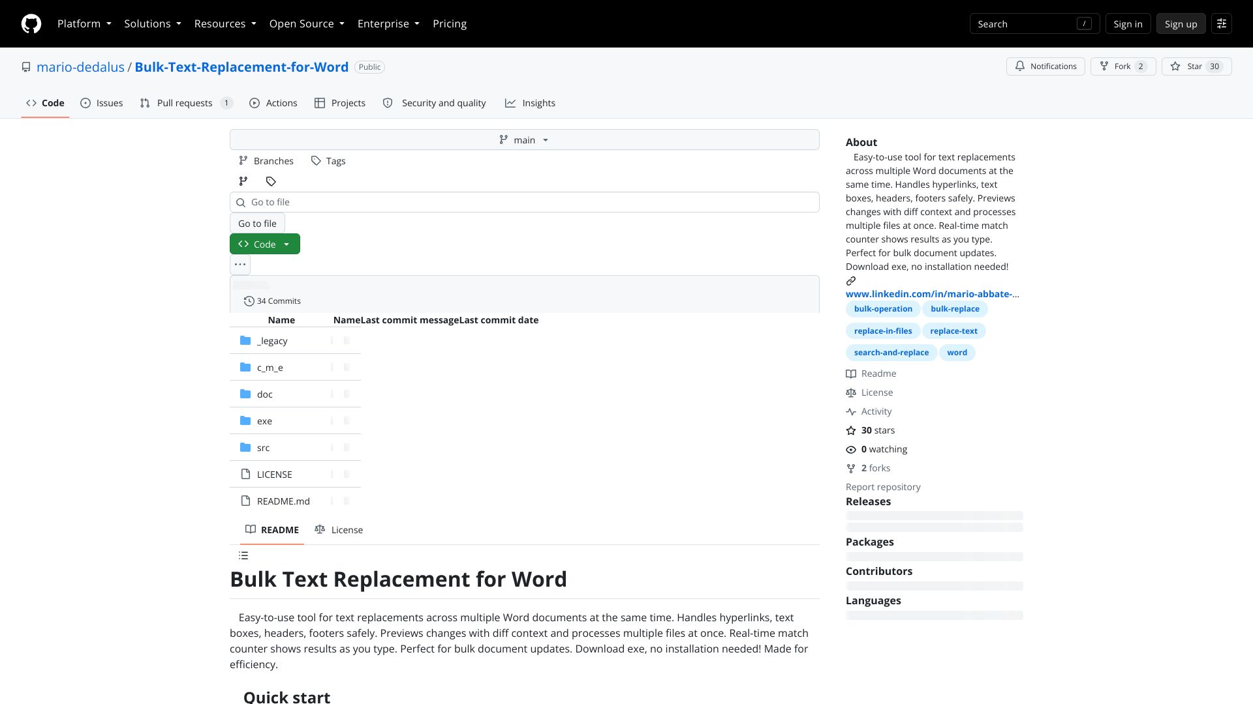Viewport: 1253px width, 704px height.
Task: Open the global navigation menu icon
Action: point(1222,24)
